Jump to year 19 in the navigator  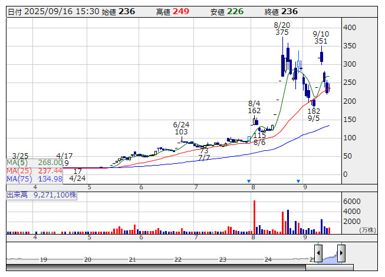pos(43,259)
